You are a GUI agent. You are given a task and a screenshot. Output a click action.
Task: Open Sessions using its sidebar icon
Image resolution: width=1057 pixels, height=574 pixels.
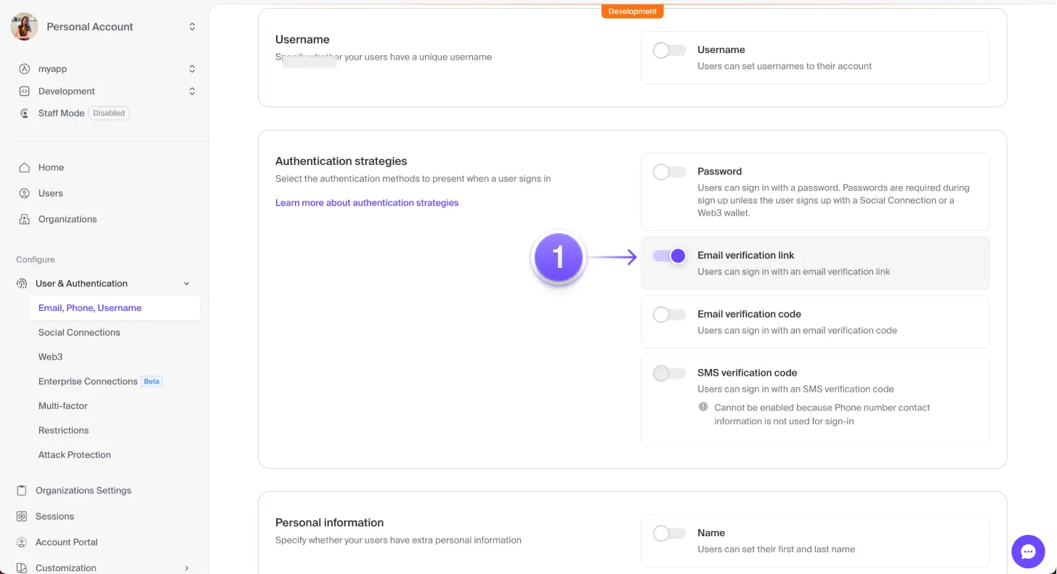click(x=22, y=516)
